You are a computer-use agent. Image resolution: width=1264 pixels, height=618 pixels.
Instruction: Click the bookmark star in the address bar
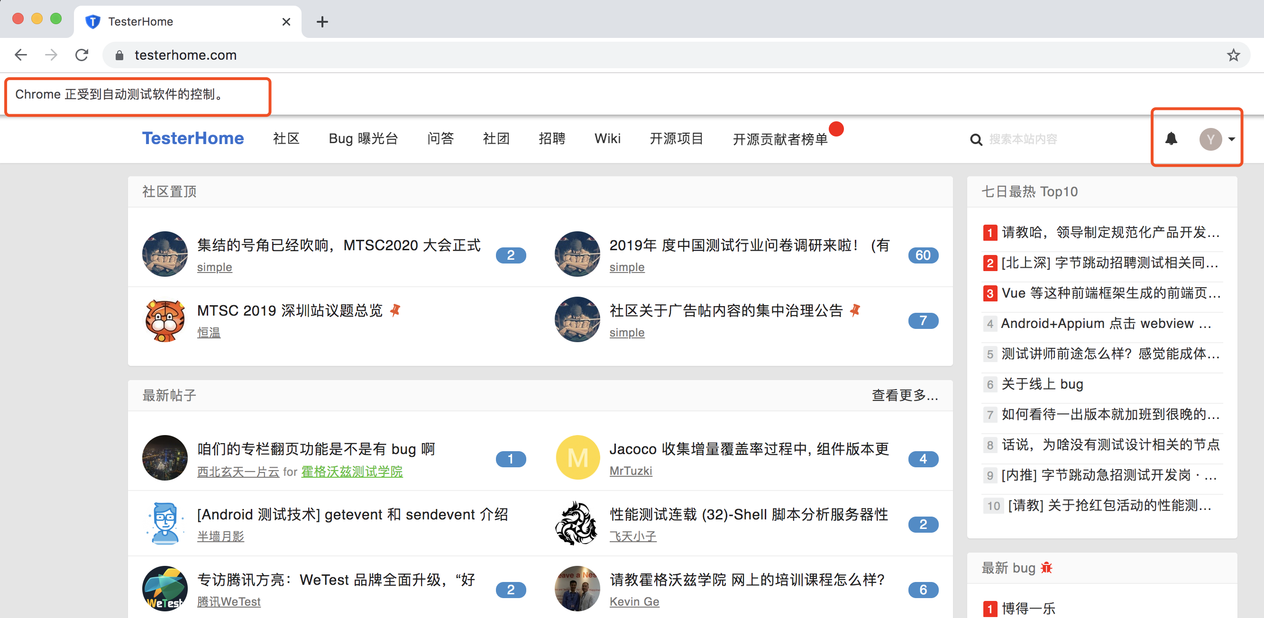[x=1233, y=55]
